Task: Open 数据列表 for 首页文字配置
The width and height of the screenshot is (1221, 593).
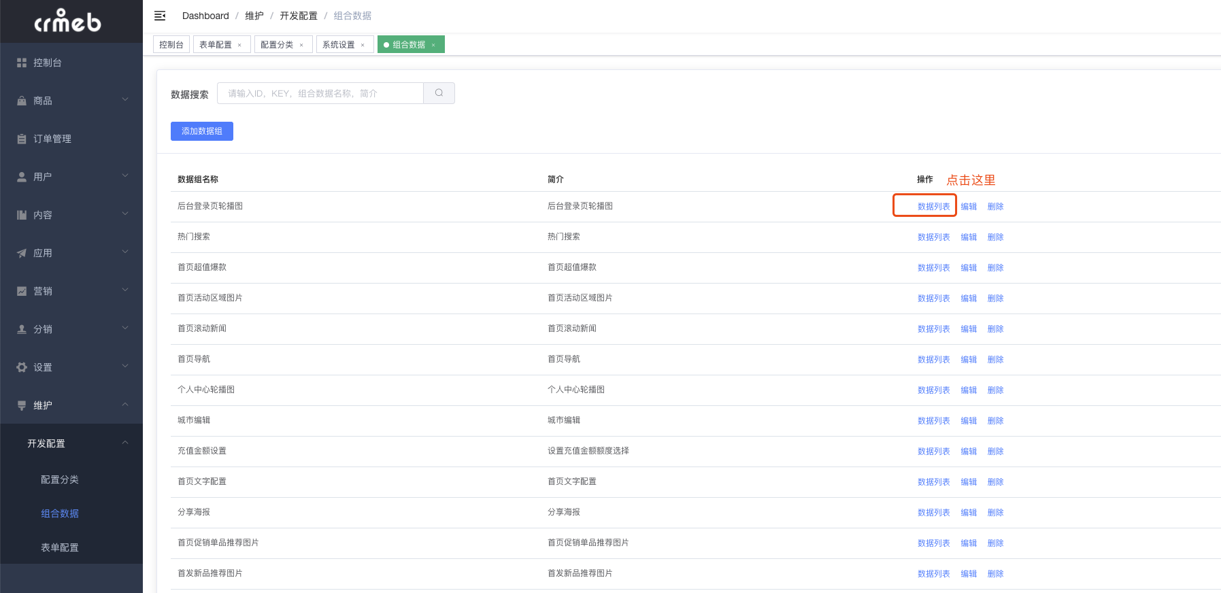Action: coord(933,482)
